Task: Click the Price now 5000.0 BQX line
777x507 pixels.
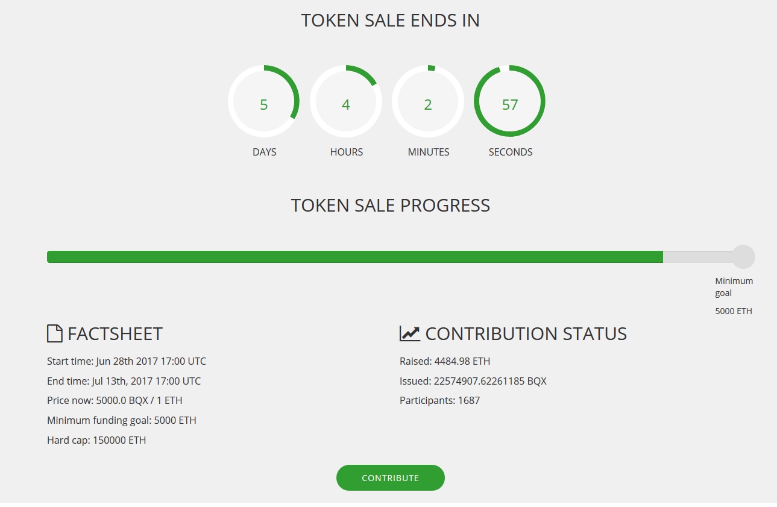Action: point(115,400)
